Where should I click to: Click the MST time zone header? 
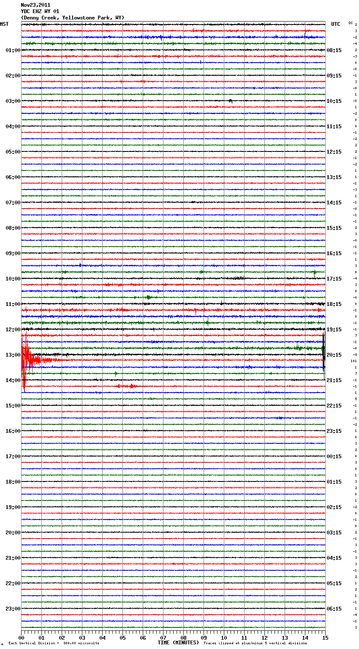tap(4, 24)
